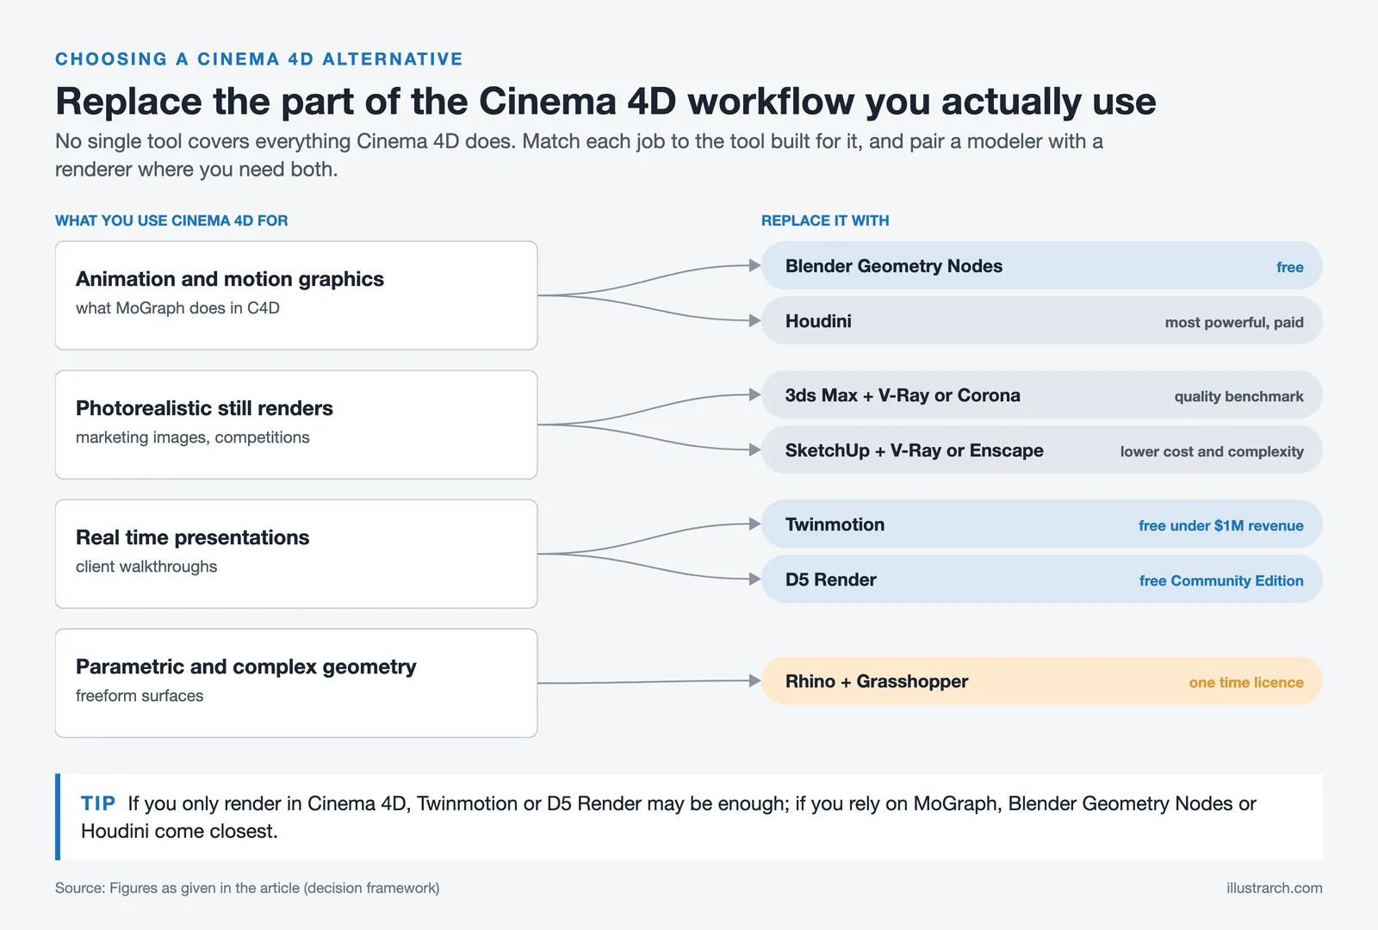The height and width of the screenshot is (930, 1378).
Task: Click the 'Source: Figures as given' footnote
Action: tap(247, 888)
